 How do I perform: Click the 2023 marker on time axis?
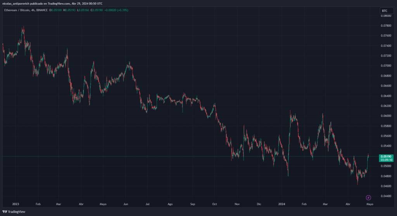point(16,203)
